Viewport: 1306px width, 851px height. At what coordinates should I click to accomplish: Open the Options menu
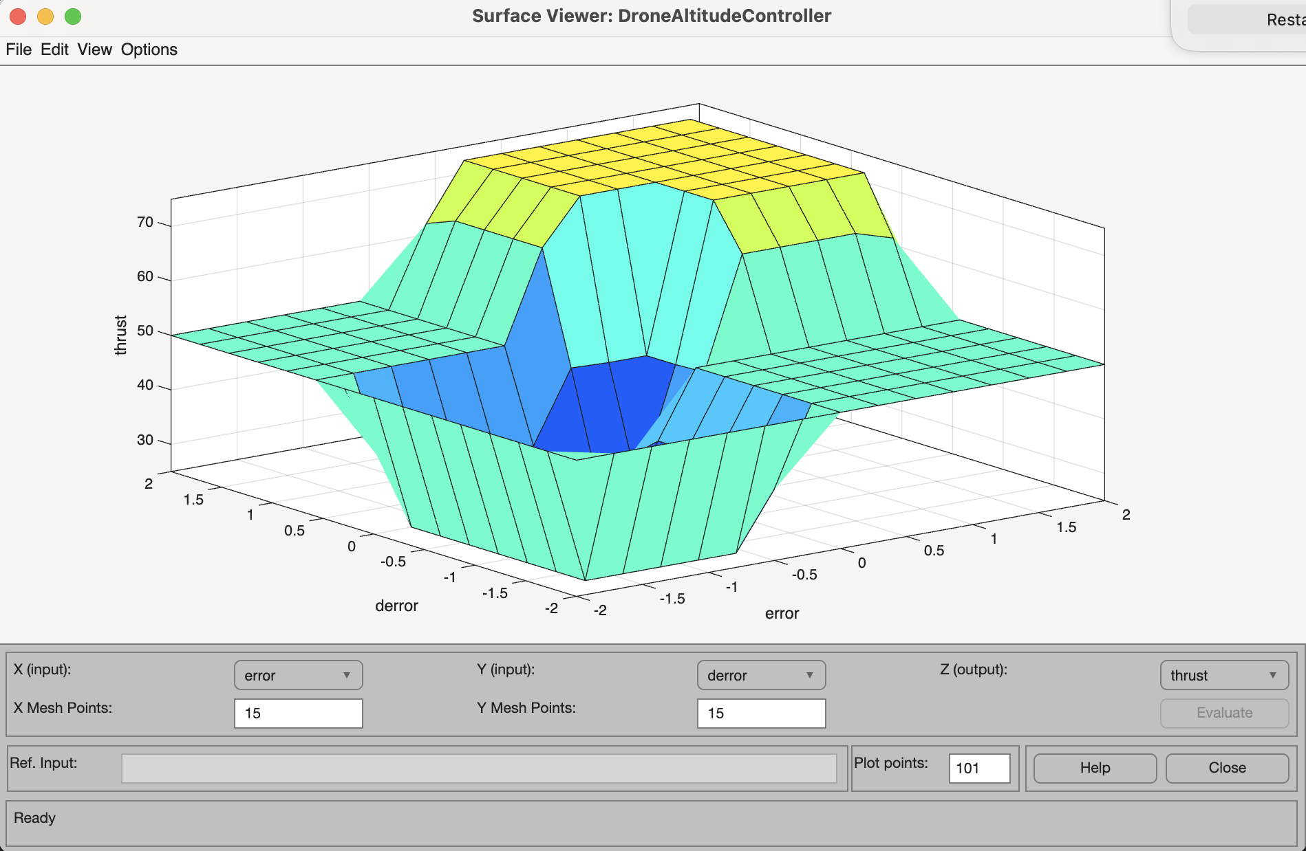point(149,49)
